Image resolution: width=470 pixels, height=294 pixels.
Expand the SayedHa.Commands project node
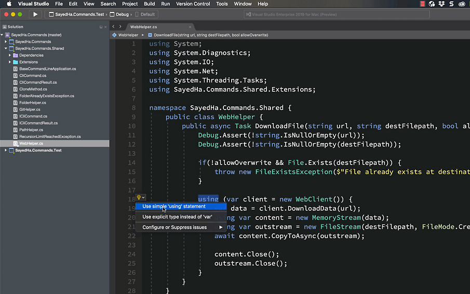click(x=6, y=42)
